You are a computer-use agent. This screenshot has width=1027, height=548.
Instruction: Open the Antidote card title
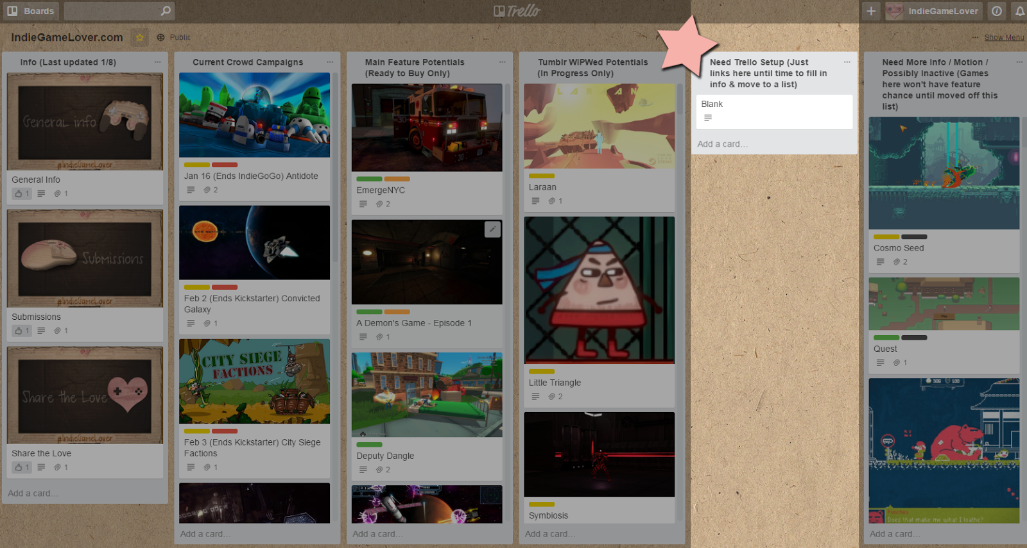pos(251,176)
